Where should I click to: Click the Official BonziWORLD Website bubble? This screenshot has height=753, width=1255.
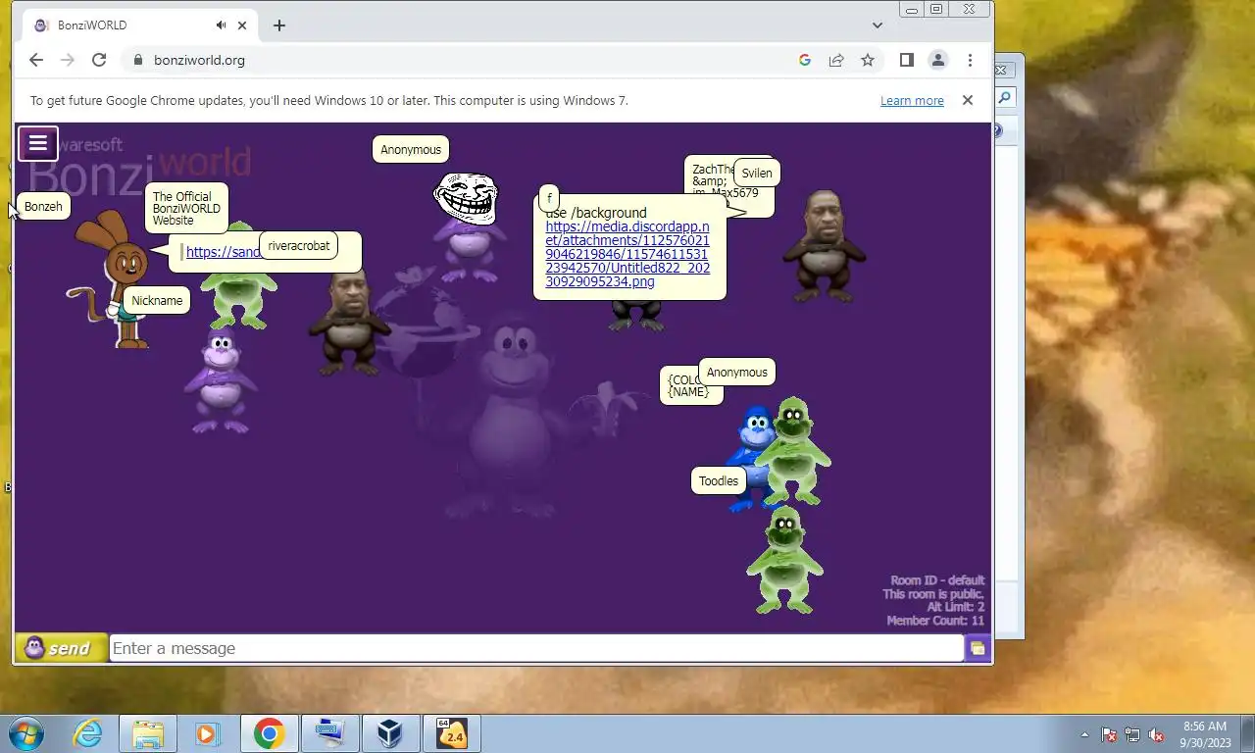[x=186, y=208]
